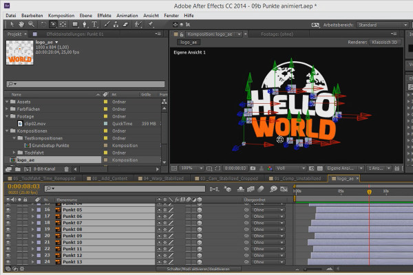Select the Brush tool

(x=107, y=25)
